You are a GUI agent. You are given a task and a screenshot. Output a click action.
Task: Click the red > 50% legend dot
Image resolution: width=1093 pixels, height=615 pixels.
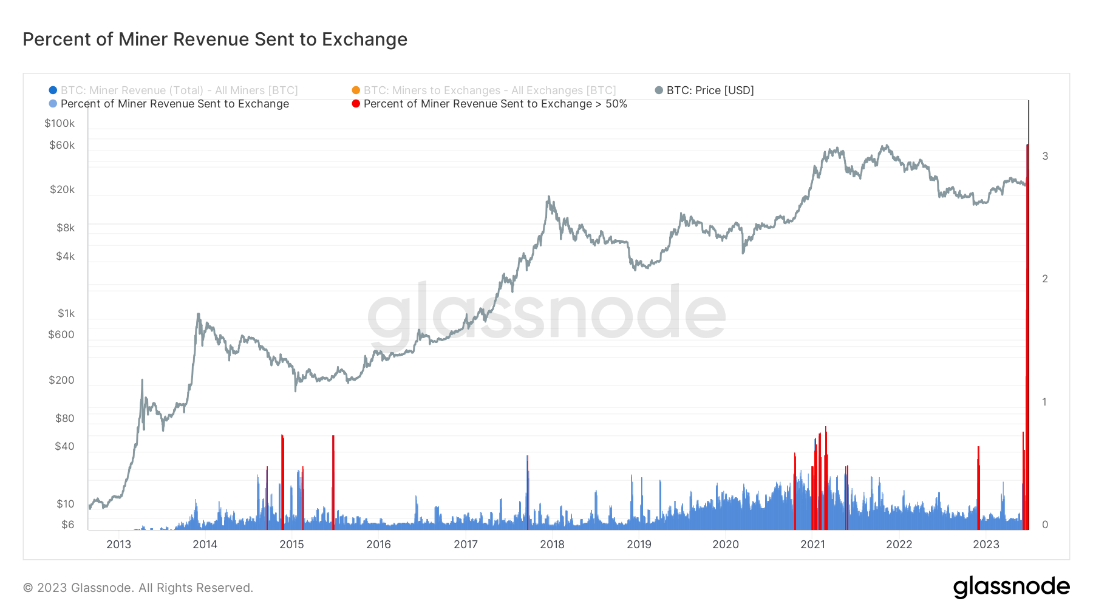pyautogui.click(x=356, y=104)
